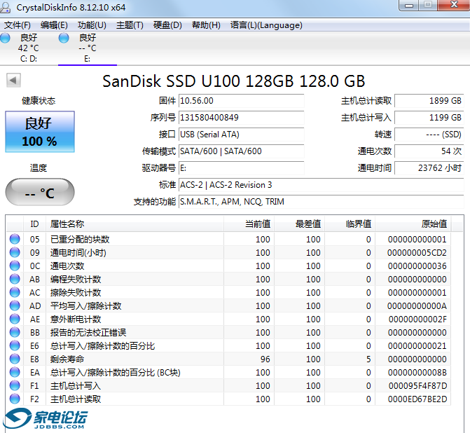Viewport: 470px width, 433px height.
Task: Select the 编程失败计数 attribute row
Action: (x=228, y=279)
